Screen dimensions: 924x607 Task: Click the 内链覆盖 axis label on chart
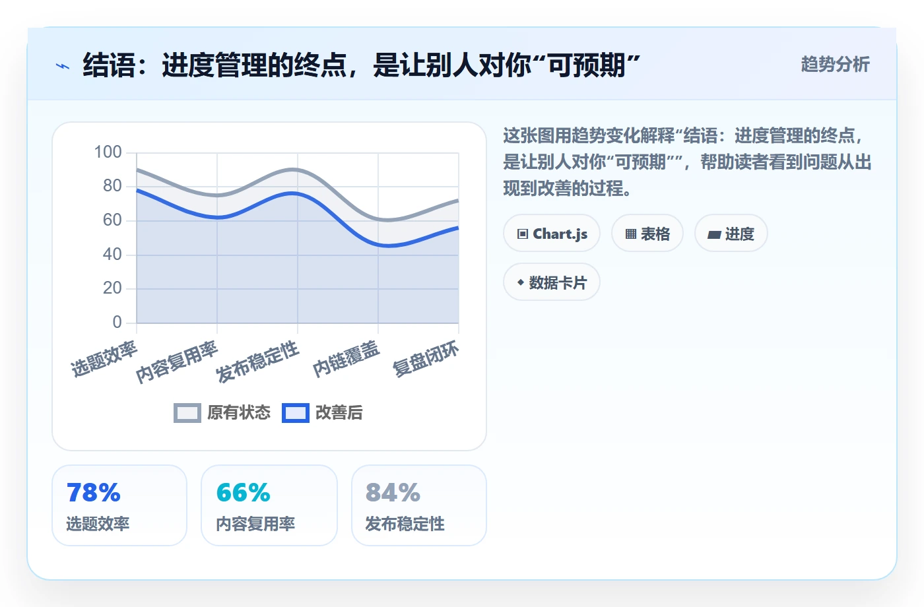[346, 359]
